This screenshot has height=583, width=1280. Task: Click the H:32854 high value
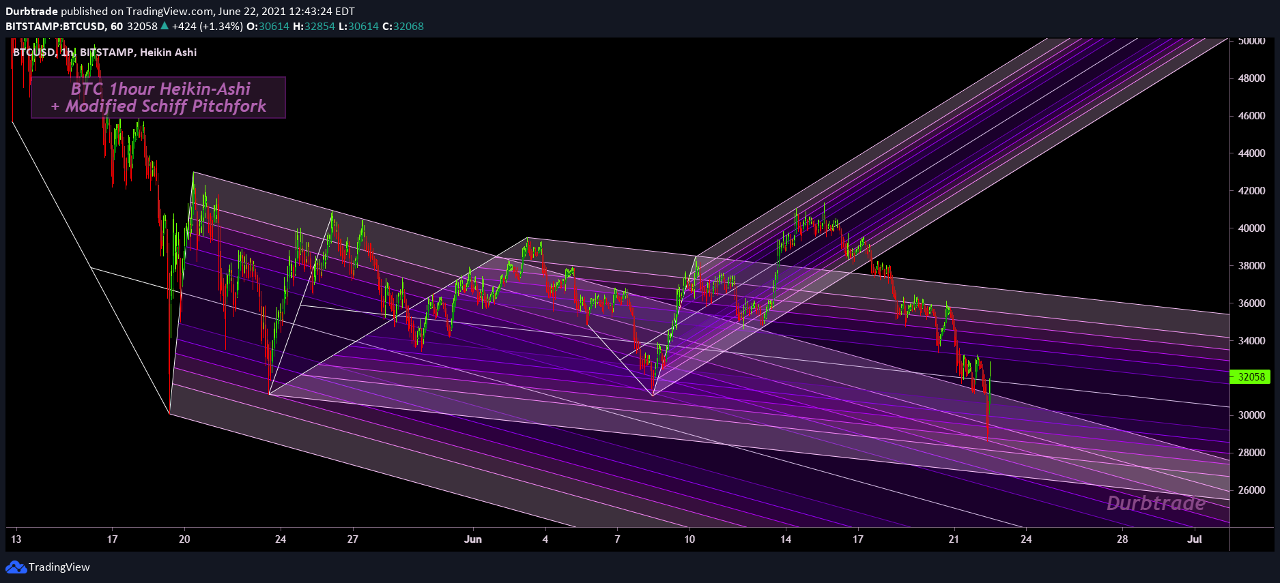click(x=314, y=27)
